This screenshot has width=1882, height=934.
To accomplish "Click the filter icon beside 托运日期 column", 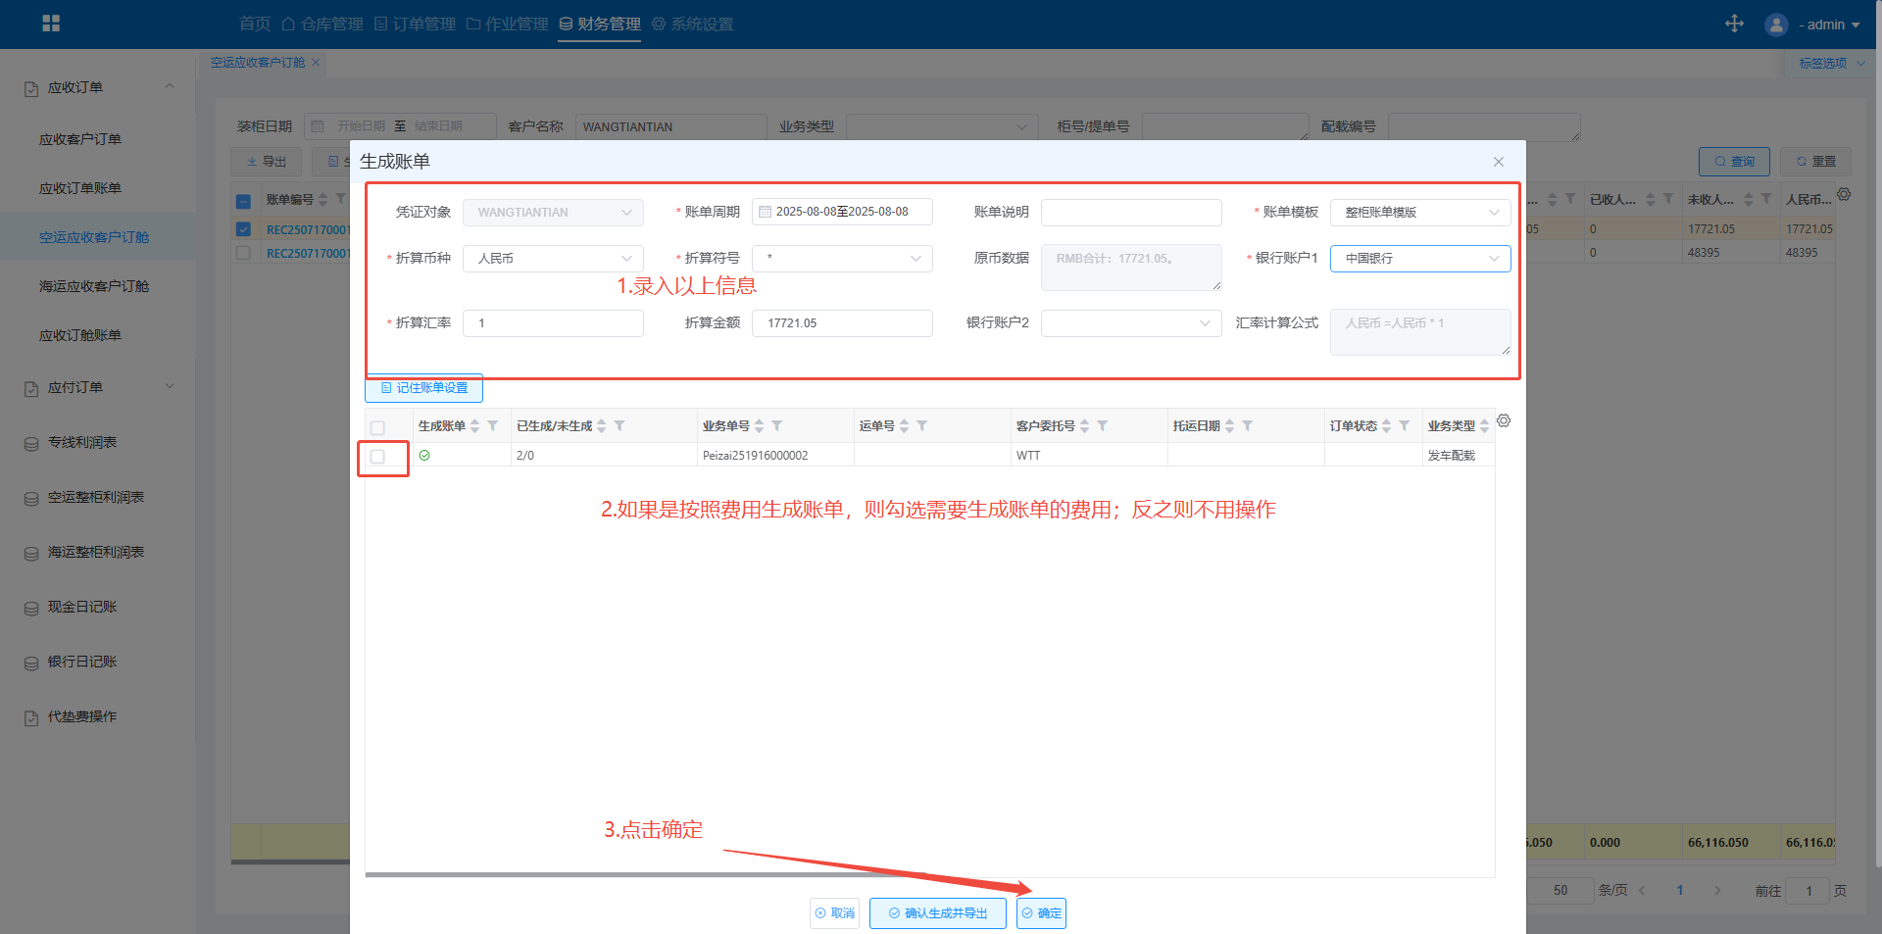I will tap(1248, 426).
